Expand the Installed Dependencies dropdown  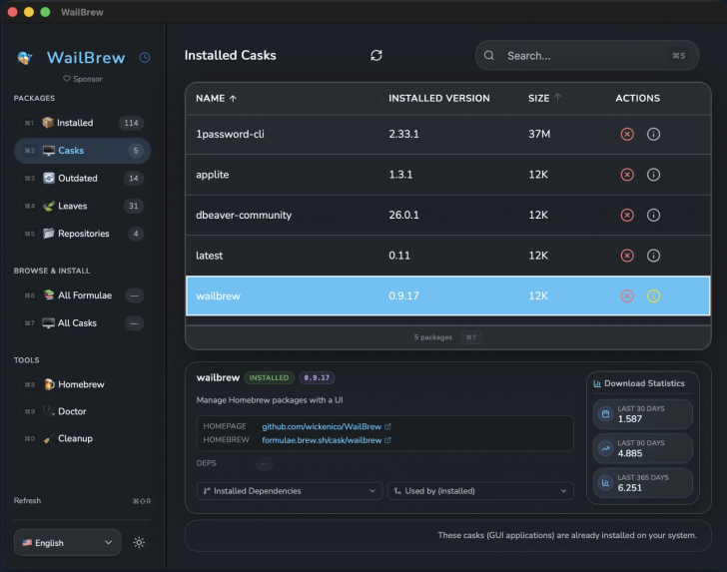290,491
